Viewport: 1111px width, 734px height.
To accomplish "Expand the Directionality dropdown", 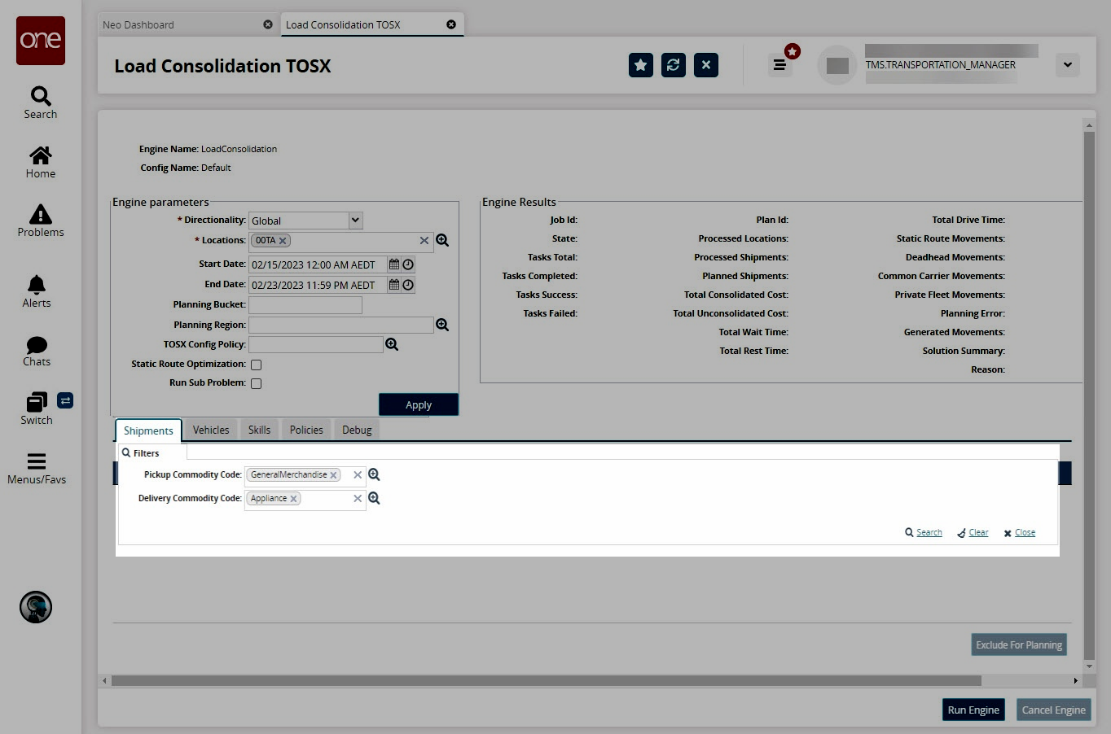I will [355, 221].
